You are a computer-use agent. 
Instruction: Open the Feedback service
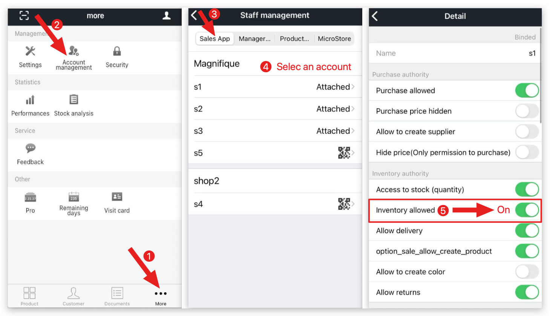click(x=30, y=154)
